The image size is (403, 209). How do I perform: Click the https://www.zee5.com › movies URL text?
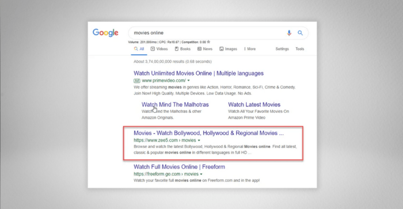165,140
